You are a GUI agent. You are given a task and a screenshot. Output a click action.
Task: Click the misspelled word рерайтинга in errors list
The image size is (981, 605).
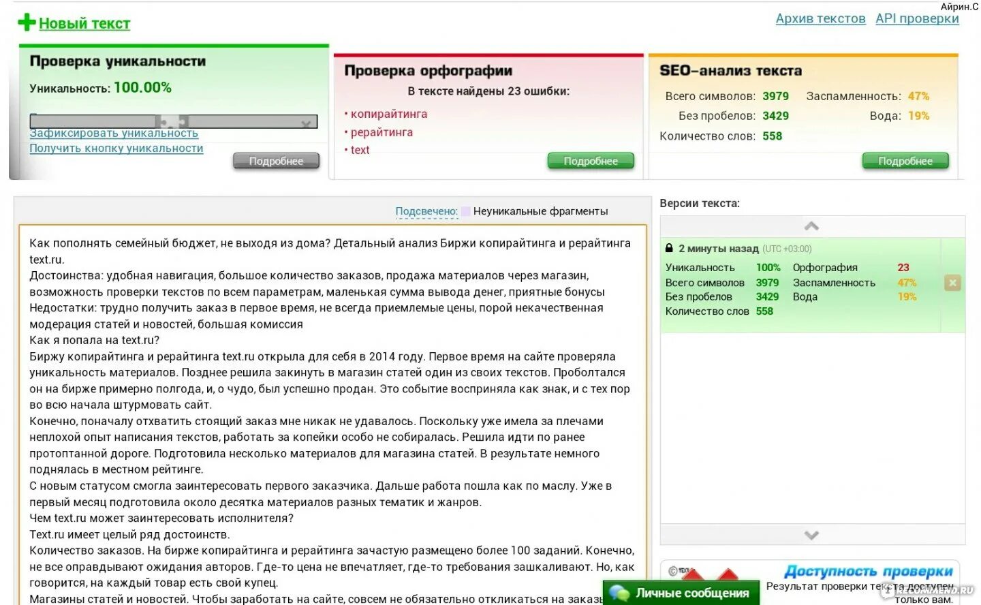(x=381, y=132)
